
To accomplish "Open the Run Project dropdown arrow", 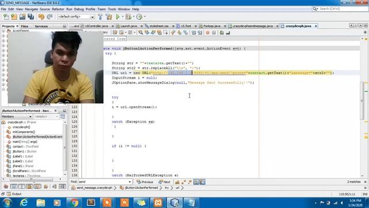I will point(123,17).
